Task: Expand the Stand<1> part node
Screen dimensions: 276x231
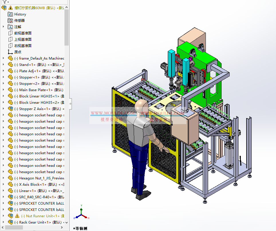Action: 3,64
